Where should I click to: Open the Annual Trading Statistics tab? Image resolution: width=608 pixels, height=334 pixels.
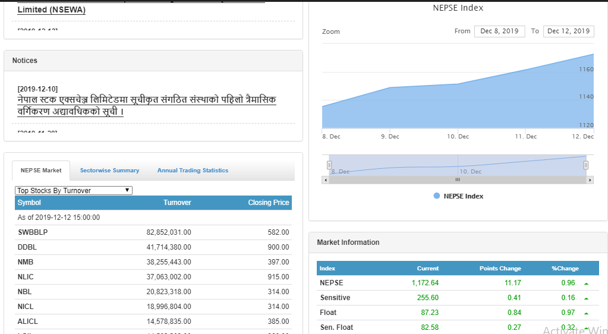(x=193, y=171)
